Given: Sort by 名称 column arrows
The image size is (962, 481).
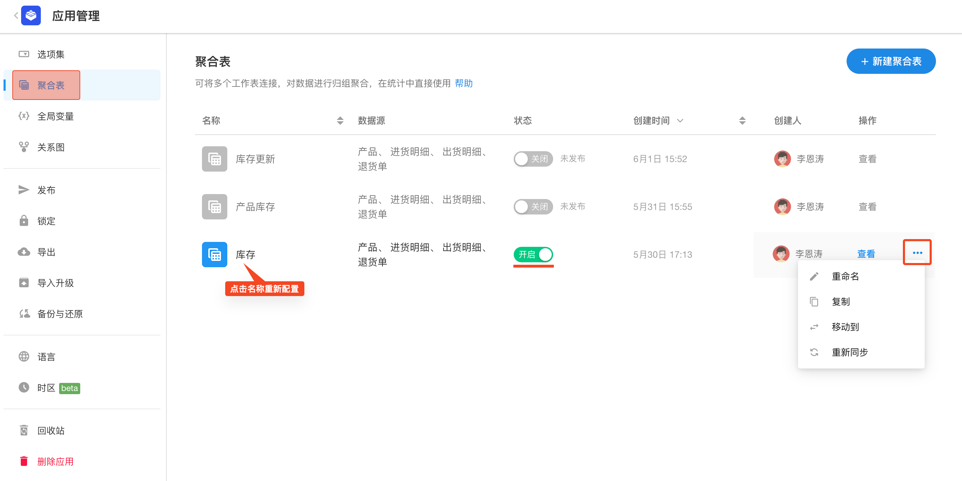Looking at the screenshot, I should click(x=340, y=121).
